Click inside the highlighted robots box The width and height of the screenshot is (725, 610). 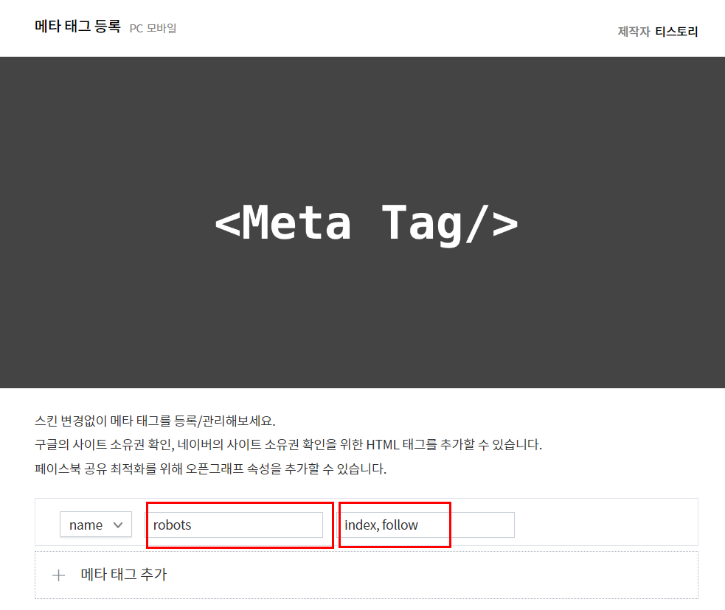[236, 525]
